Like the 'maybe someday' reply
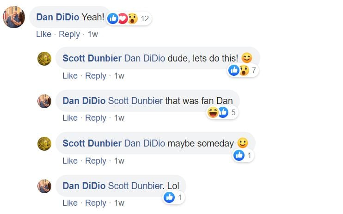 coord(70,160)
